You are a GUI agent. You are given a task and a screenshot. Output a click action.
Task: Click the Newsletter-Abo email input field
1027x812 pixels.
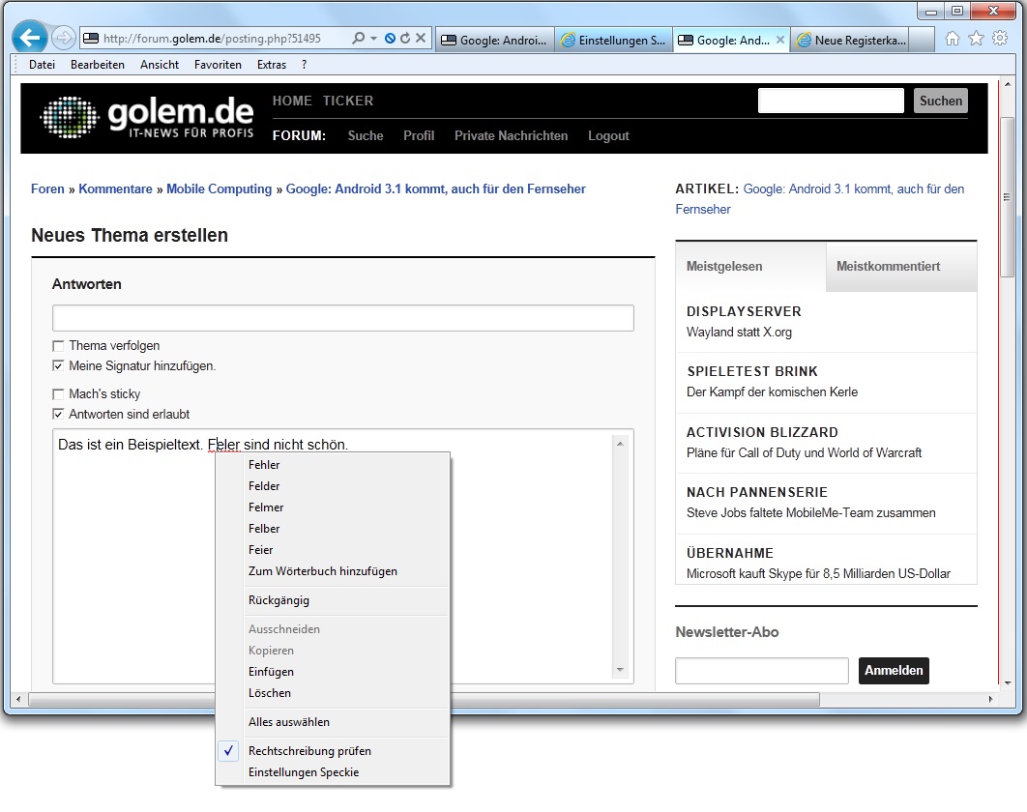click(761, 671)
